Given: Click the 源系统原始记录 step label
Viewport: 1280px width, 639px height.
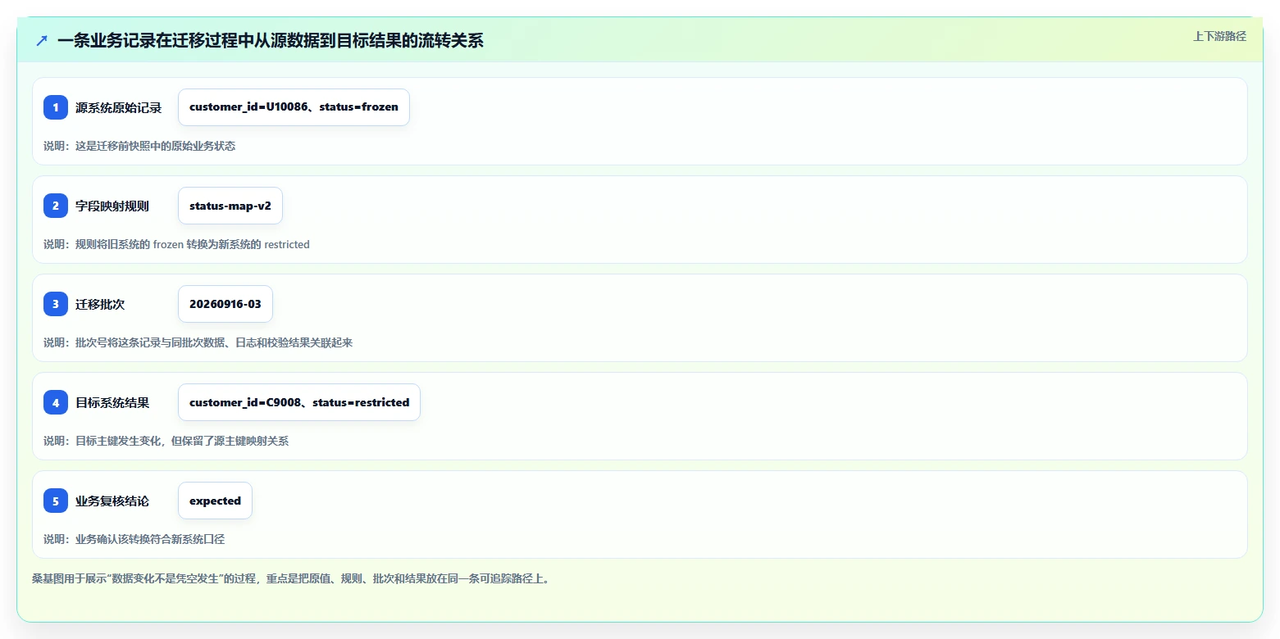Looking at the screenshot, I should (118, 107).
